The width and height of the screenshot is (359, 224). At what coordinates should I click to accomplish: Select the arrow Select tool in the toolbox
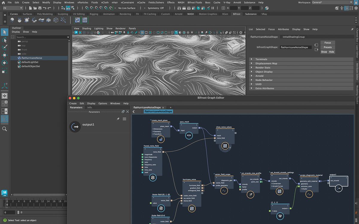pos(4,32)
